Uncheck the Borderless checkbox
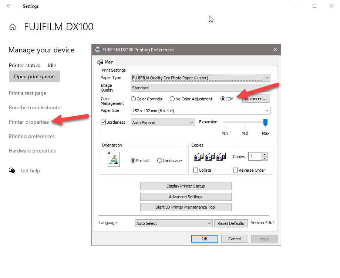 pyautogui.click(x=104, y=122)
